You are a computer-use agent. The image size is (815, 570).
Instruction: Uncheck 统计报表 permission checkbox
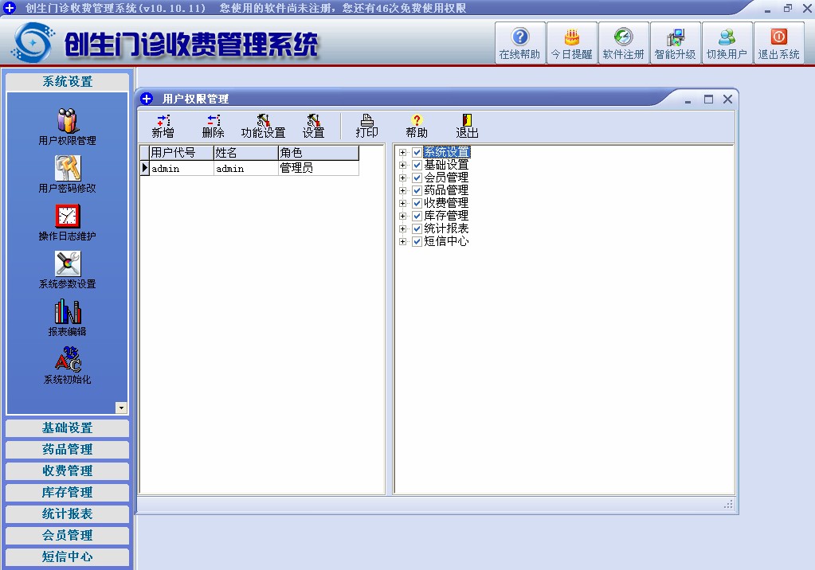(417, 228)
